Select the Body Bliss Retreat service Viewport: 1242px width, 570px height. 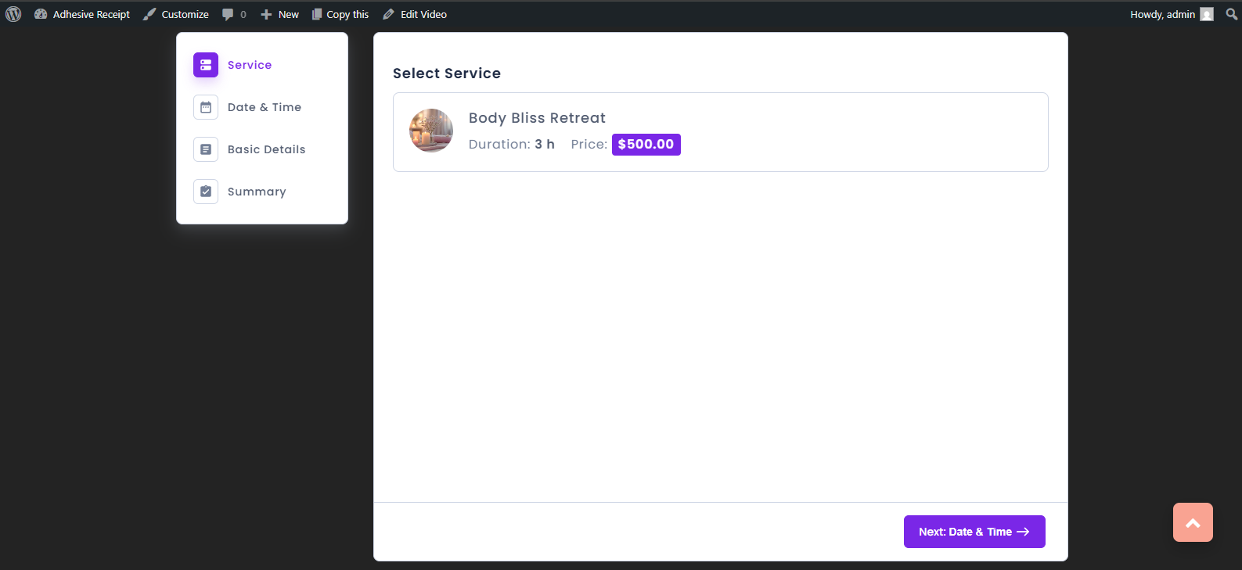tap(720, 132)
